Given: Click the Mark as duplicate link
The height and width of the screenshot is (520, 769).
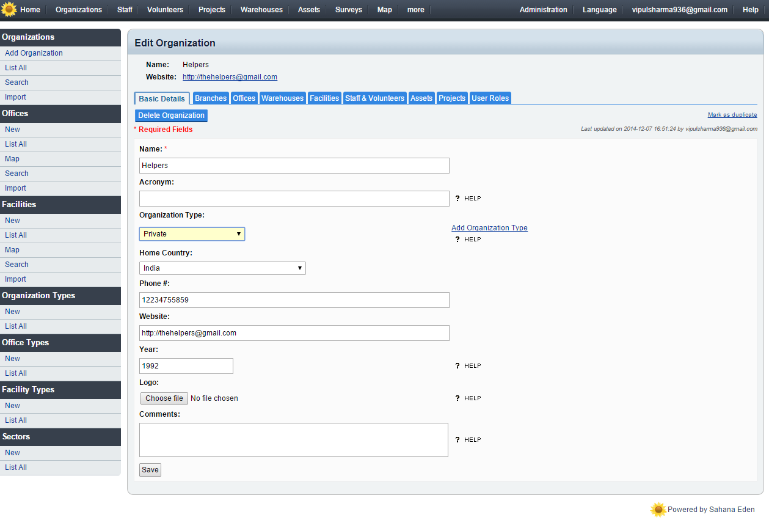Looking at the screenshot, I should (x=732, y=115).
